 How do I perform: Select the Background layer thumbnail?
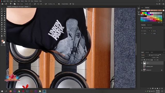coord(144,70)
